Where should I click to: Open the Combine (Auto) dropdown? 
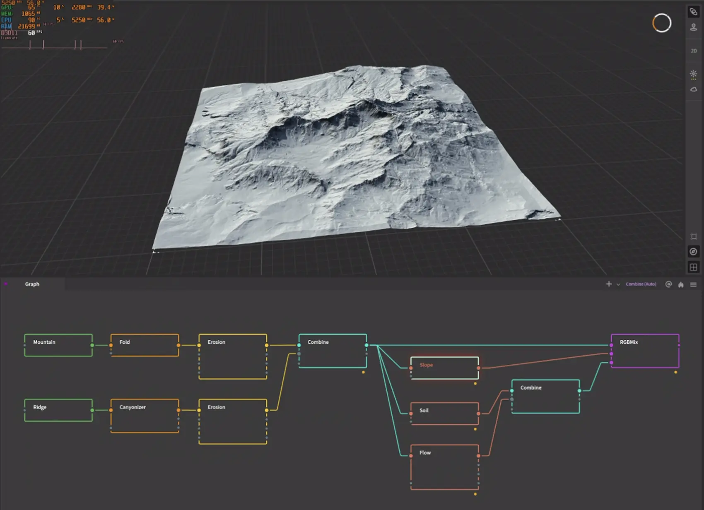641,284
